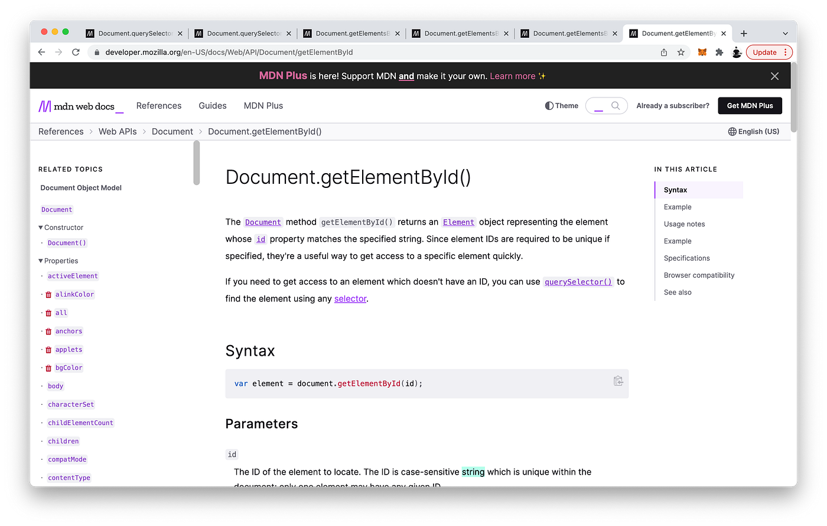
Task: Collapse the Constructor section in the sidebar
Action: [40, 227]
